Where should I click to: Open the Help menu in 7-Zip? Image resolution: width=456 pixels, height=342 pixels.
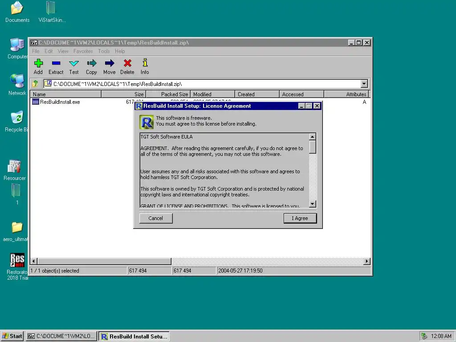click(120, 51)
